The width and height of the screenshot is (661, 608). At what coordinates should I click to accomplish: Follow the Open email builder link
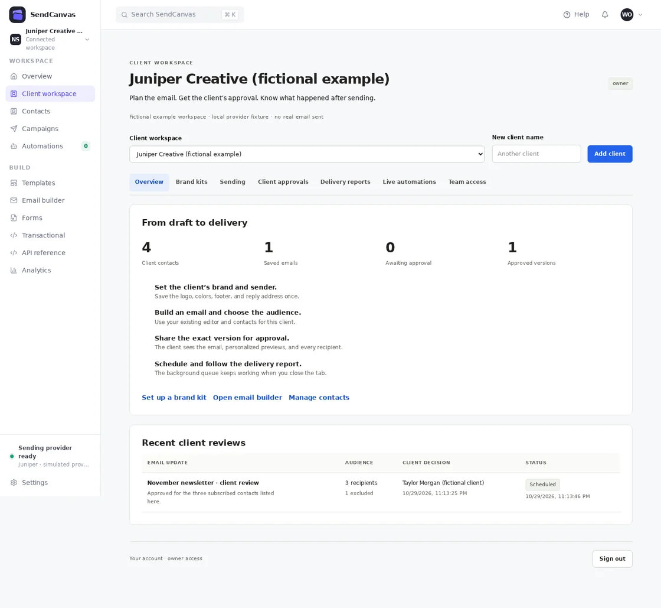pyautogui.click(x=247, y=398)
